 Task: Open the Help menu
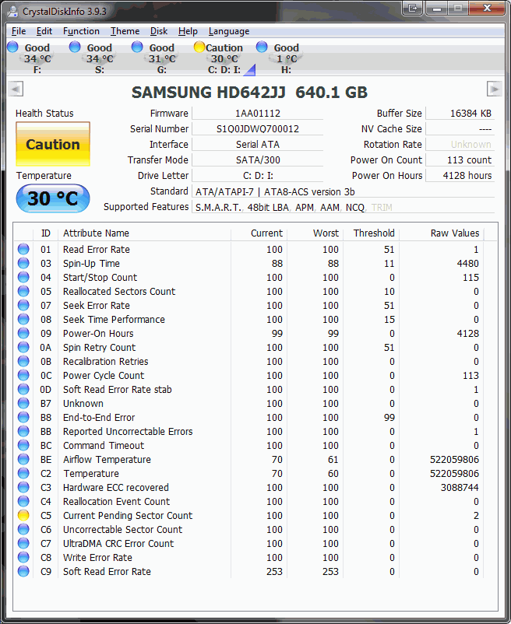[x=188, y=31]
